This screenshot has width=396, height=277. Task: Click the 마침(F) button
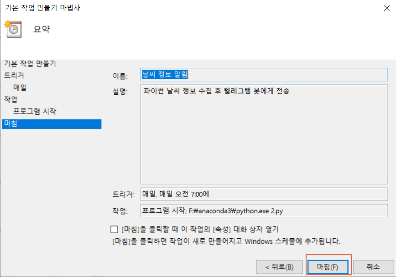pyautogui.click(x=328, y=267)
